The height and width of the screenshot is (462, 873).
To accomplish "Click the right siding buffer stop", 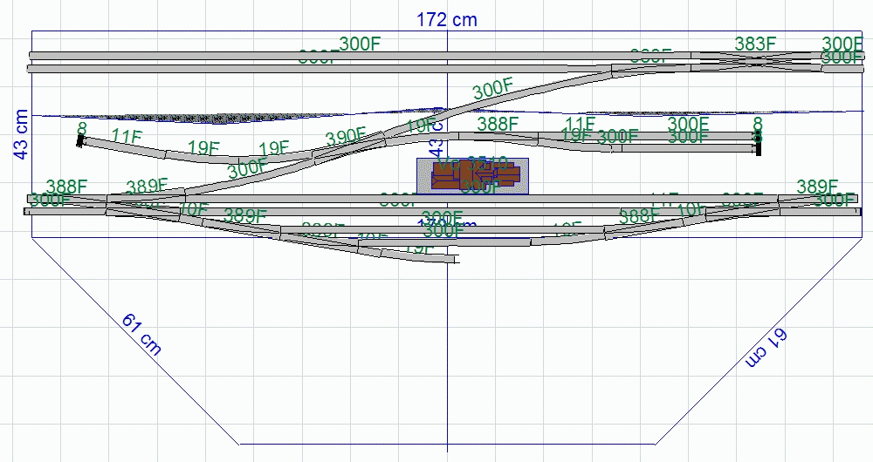I will point(758,143).
